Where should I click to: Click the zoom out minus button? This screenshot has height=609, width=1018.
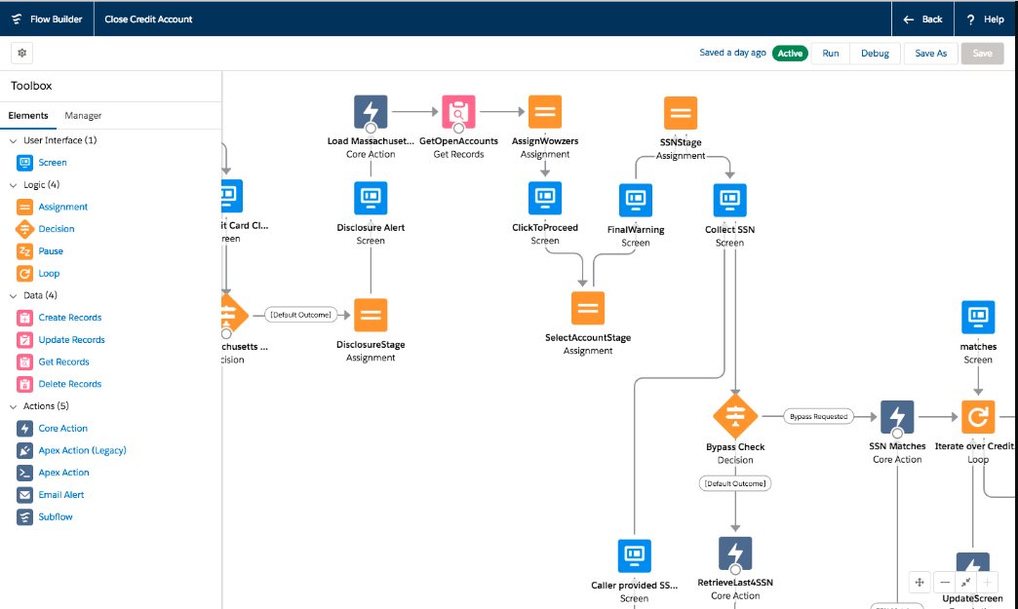tap(944, 582)
